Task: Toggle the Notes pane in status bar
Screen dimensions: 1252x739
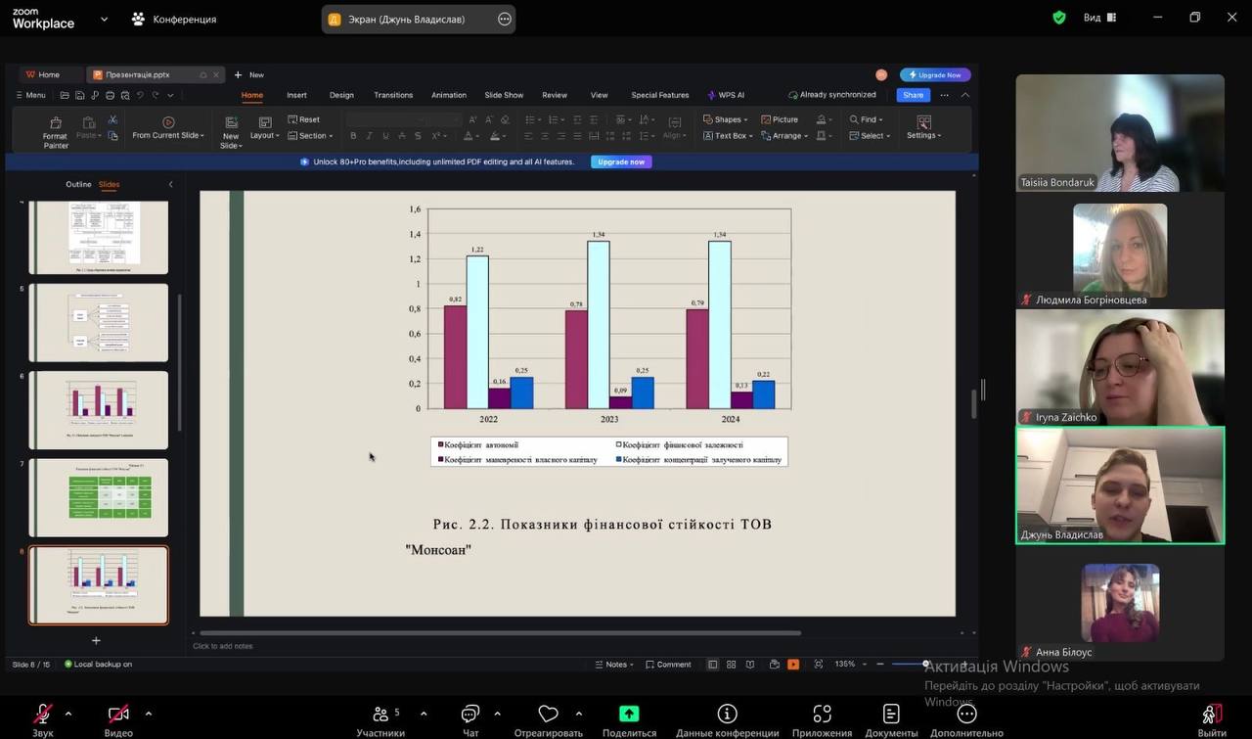Action: click(611, 665)
